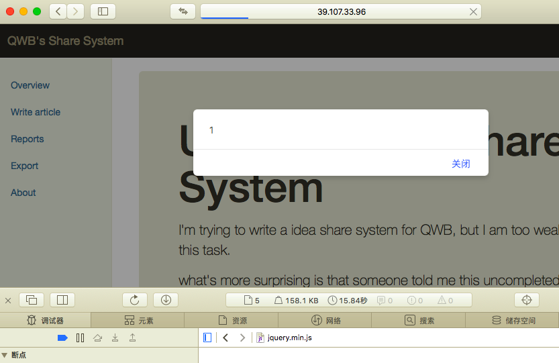Click the 15.84秒 load time

pos(348,300)
